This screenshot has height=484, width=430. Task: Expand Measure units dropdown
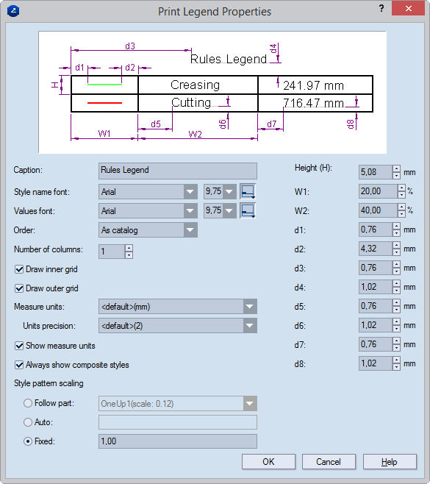250,307
